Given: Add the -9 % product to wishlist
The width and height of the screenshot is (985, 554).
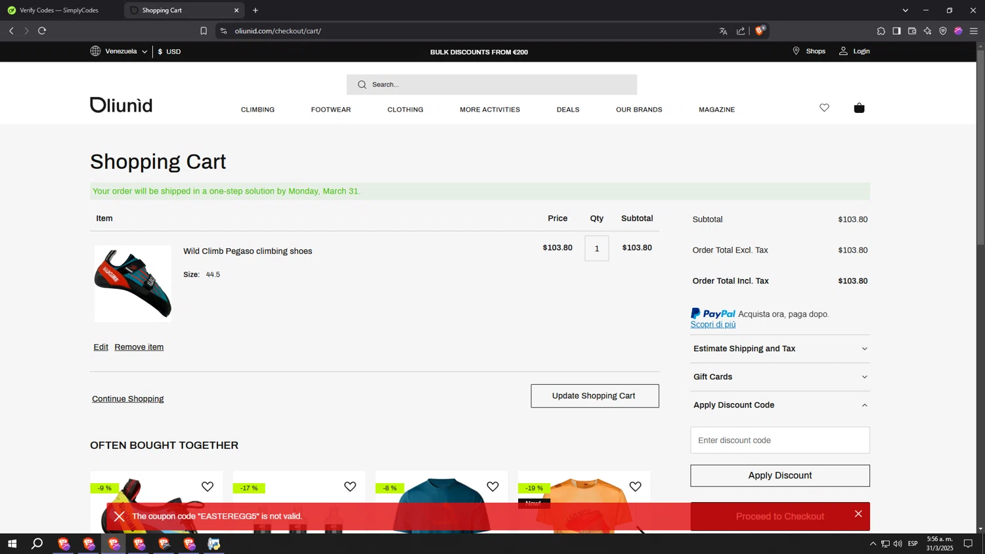Looking at the screenshot, I should point(208,486).
